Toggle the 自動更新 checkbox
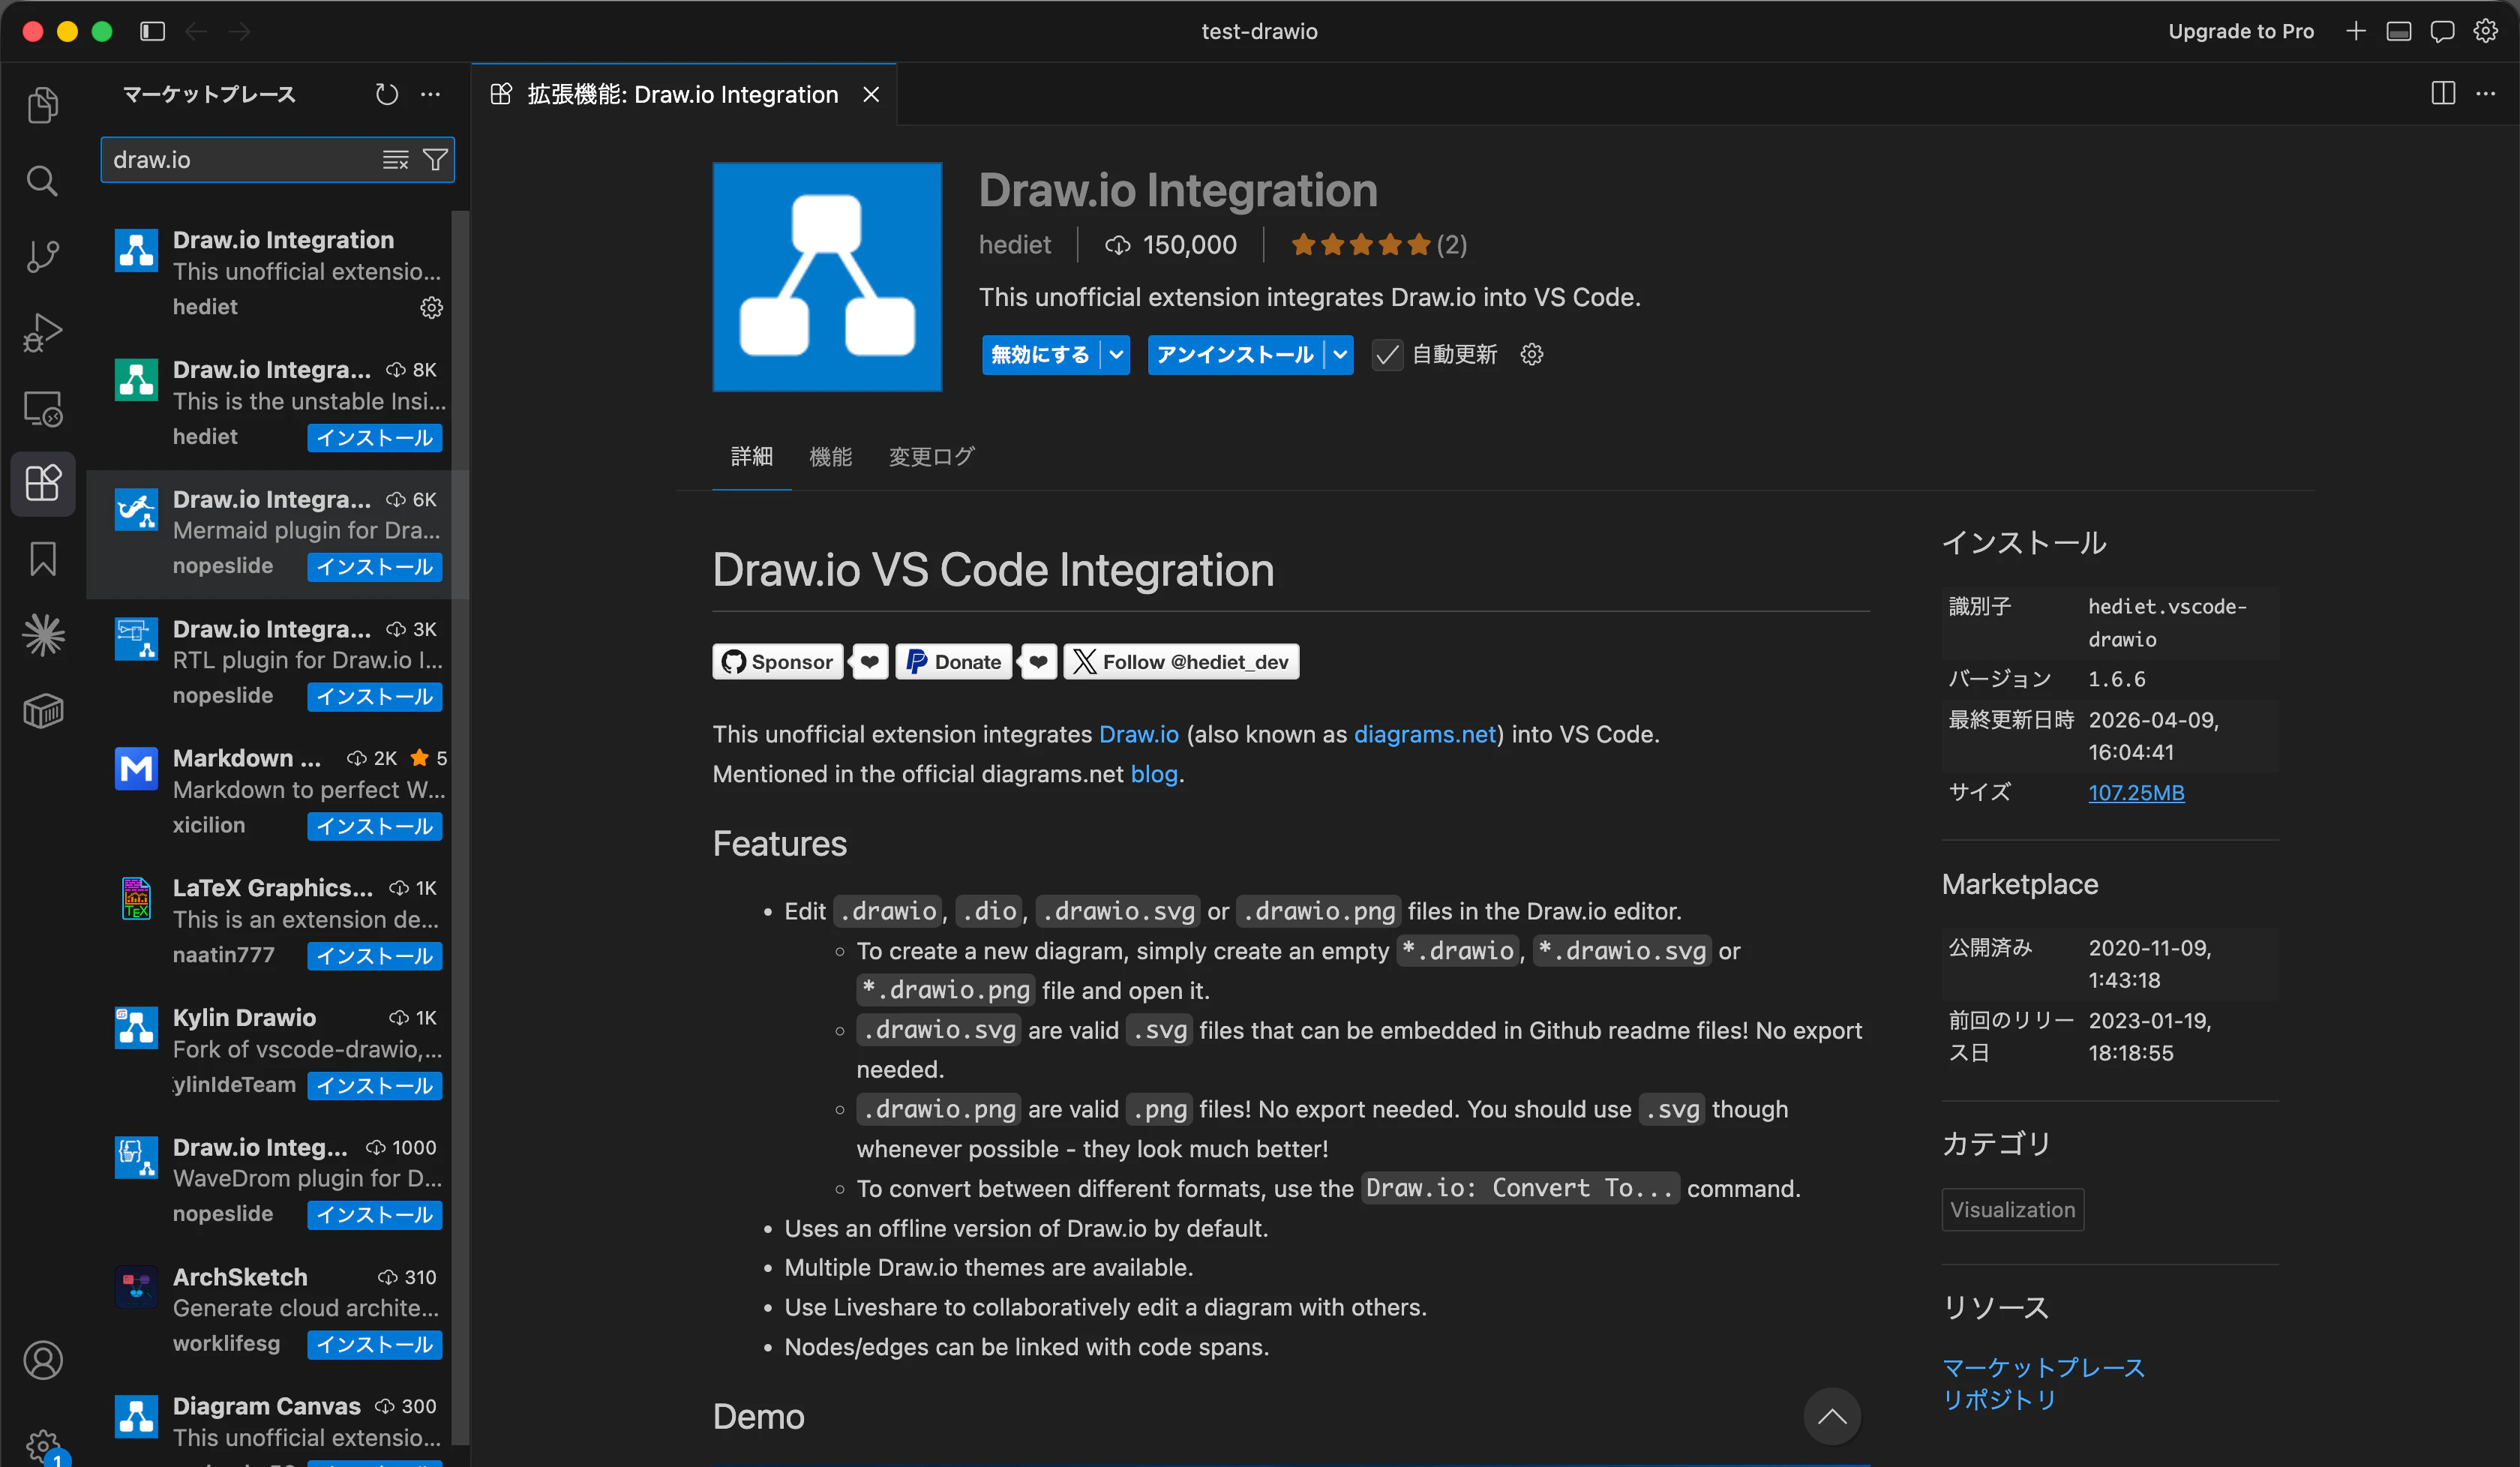The height and width of the screenshot is (1467, 2520). coord(1387,355)
